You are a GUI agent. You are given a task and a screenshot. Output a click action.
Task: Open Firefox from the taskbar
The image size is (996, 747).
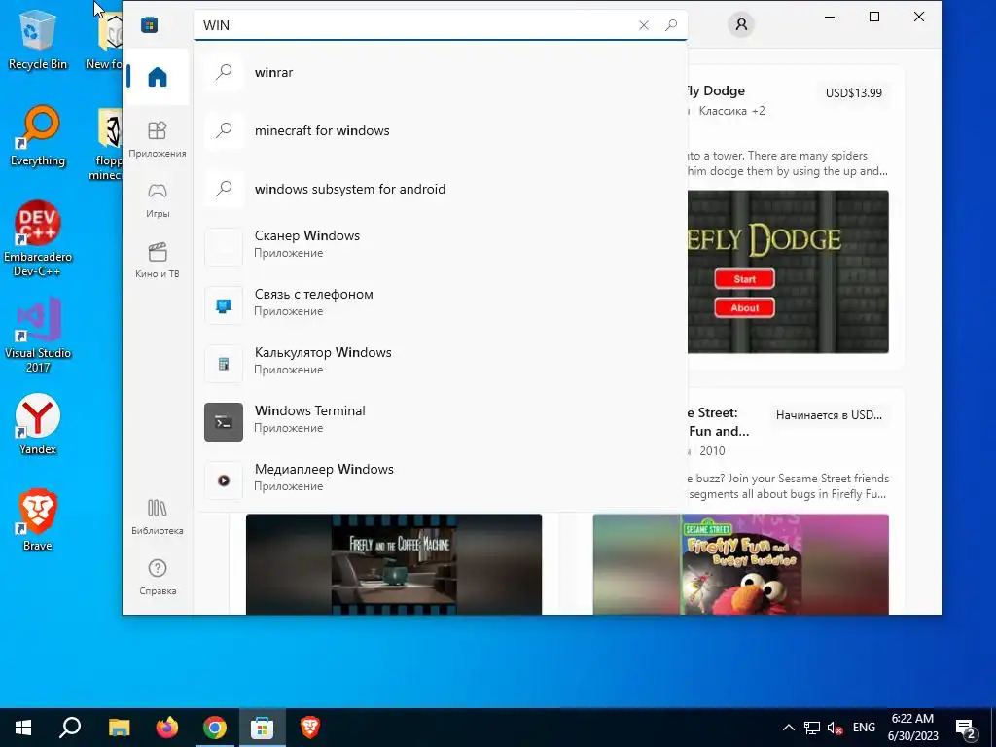167,728
